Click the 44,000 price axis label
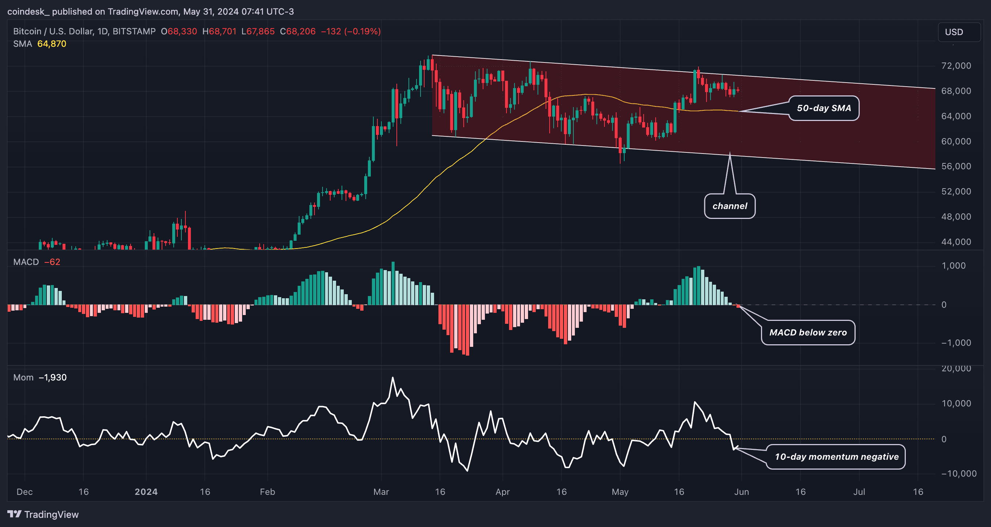Viewport: 991px width, 527px height. click(x=956, y=242)
